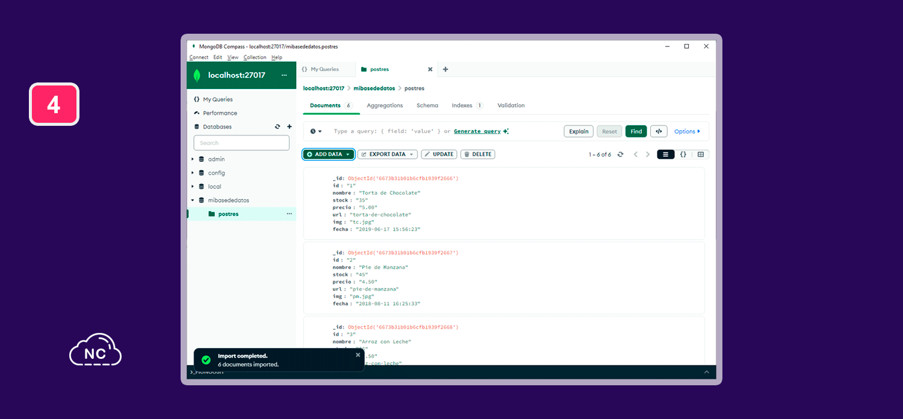This screenshot has height=419, width=903.
Task: Create a new database with the plus icon
Action: pyautogui.click(x=290, y=127)
